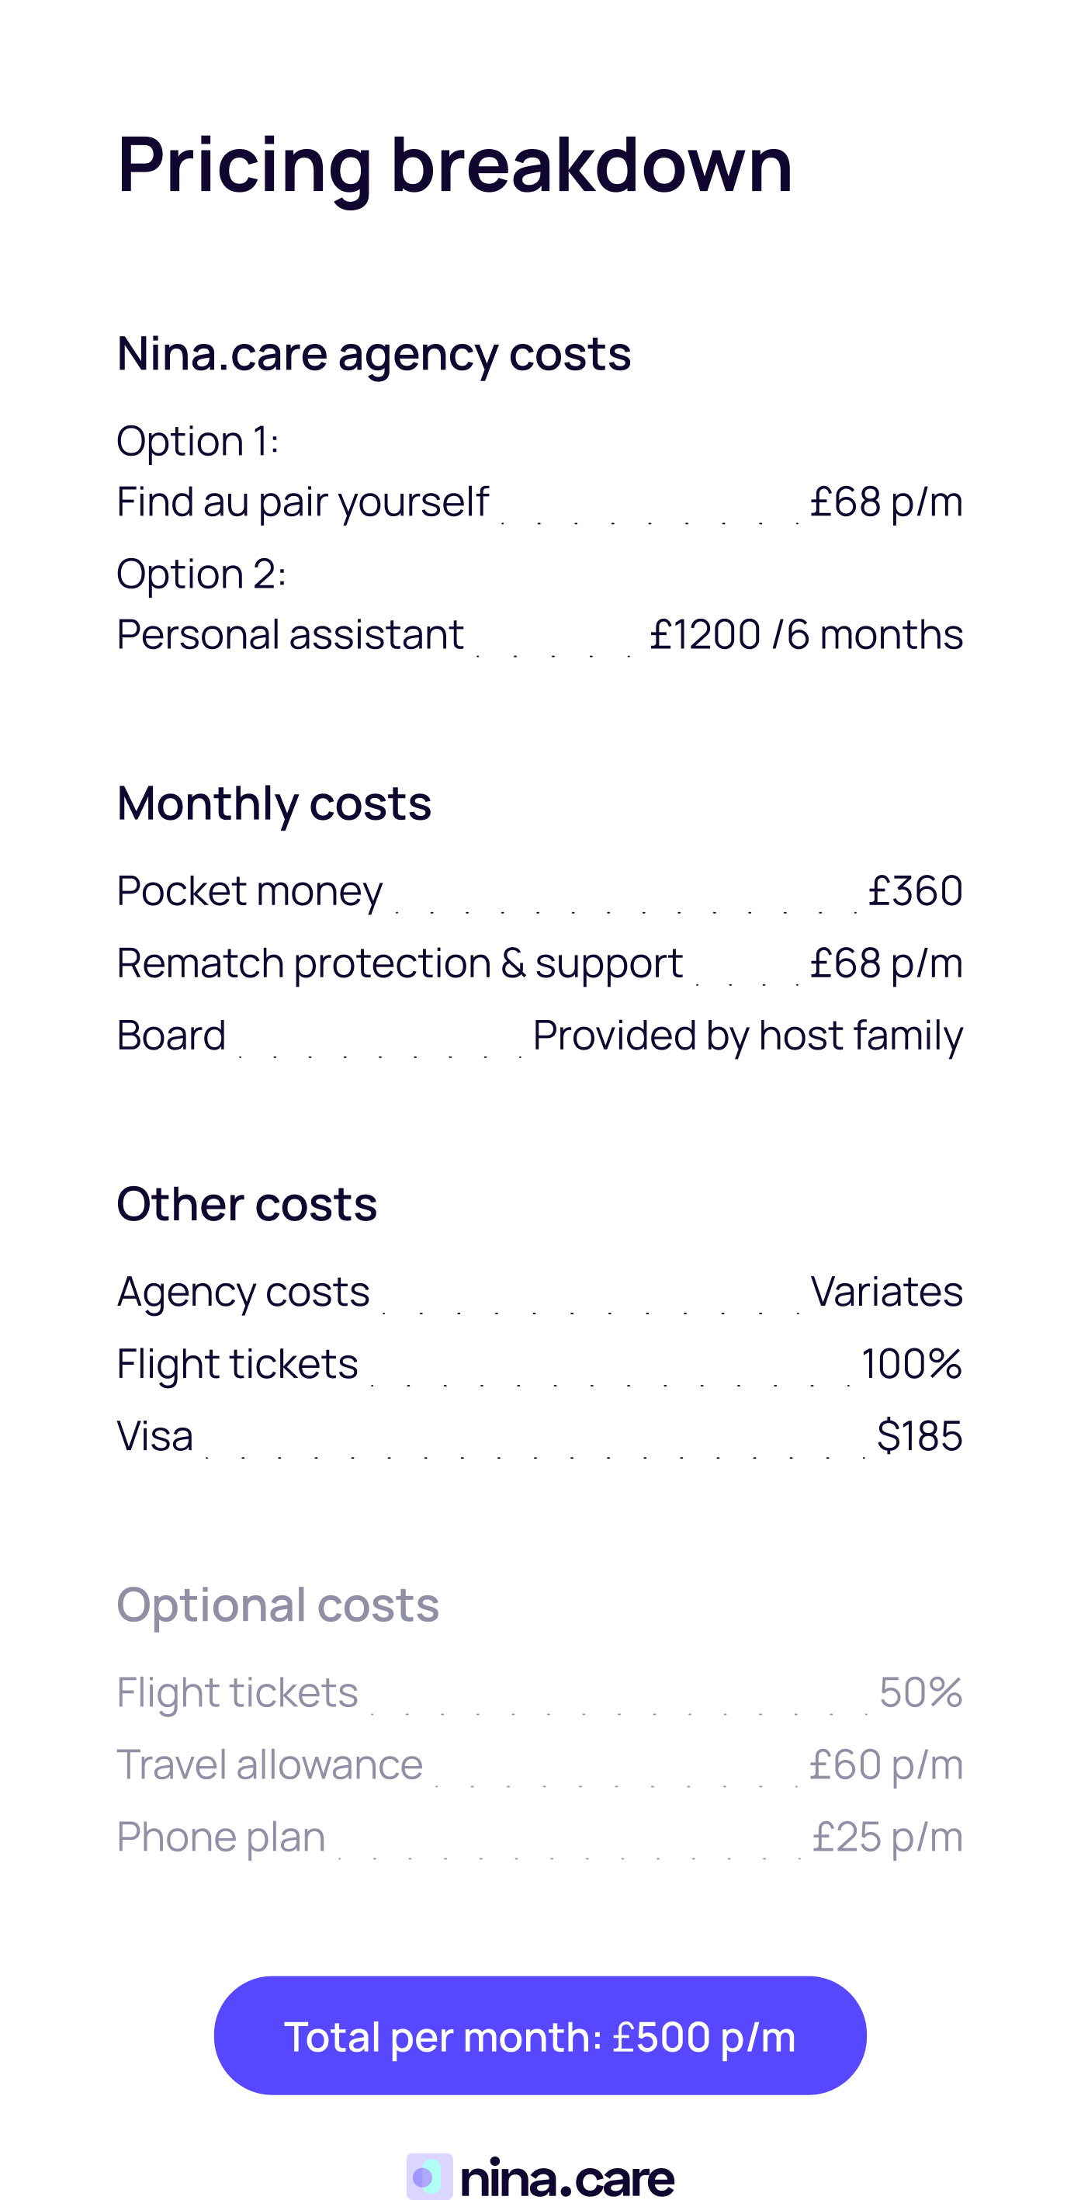Click the $185 visa price
The width and height of the screenshot is (1081, 2200).
[x=919, y=1436]
